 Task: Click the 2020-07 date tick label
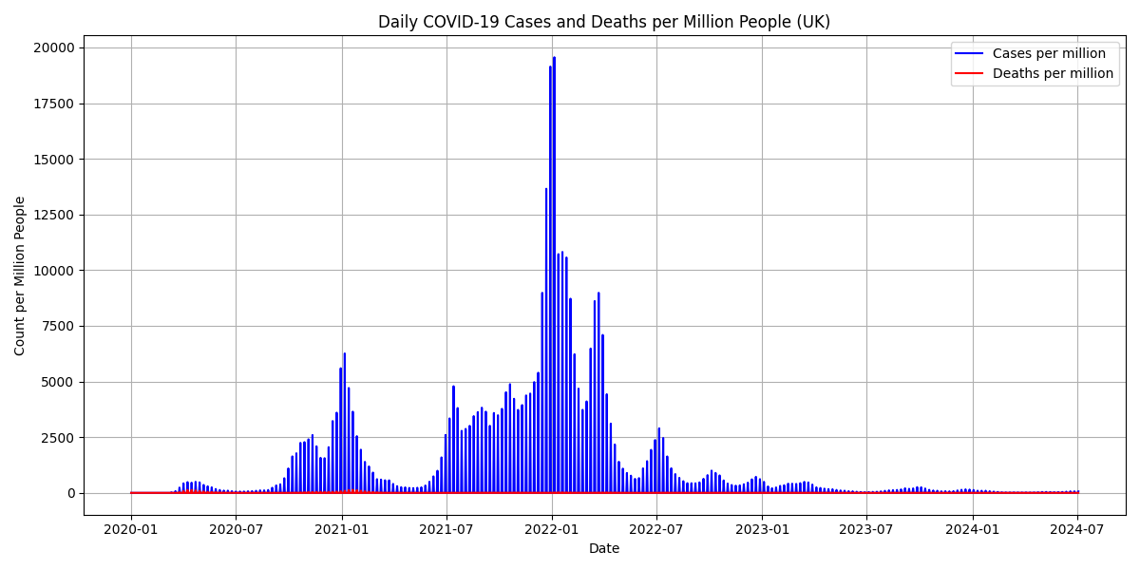coord(236,529)
